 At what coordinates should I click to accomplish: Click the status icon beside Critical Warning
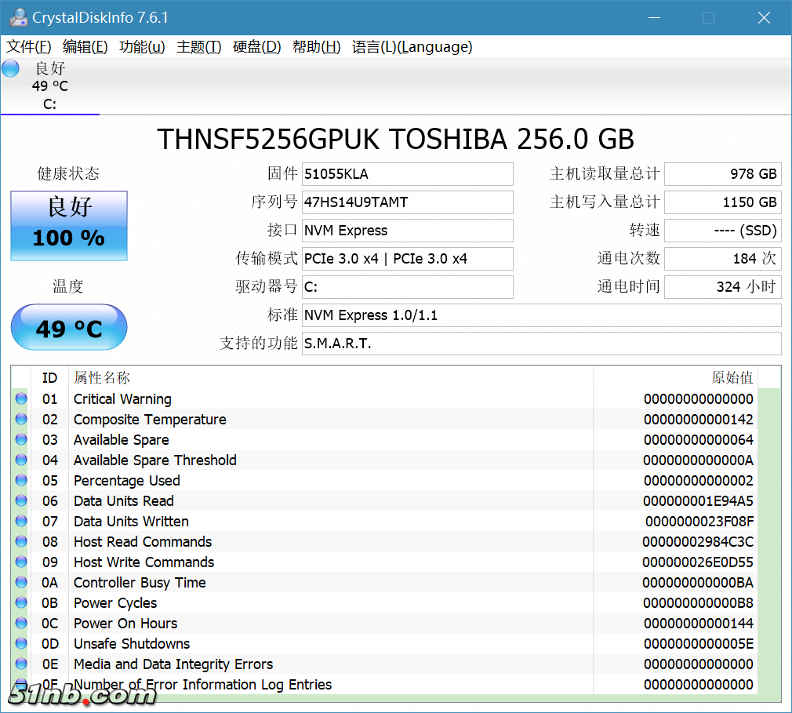click(21, 399)
